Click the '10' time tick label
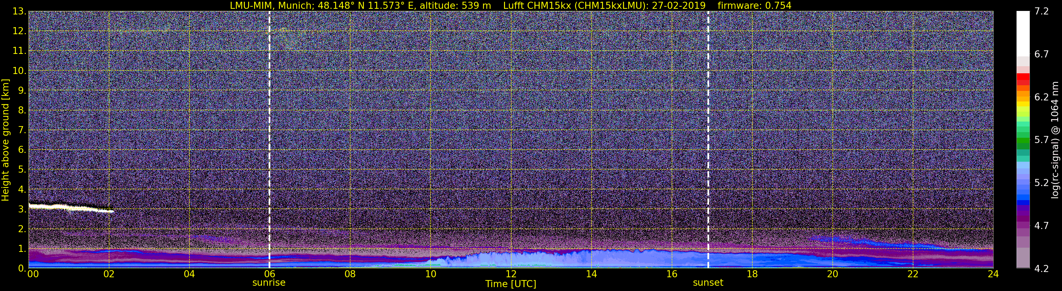 click(x=430, y=274)
